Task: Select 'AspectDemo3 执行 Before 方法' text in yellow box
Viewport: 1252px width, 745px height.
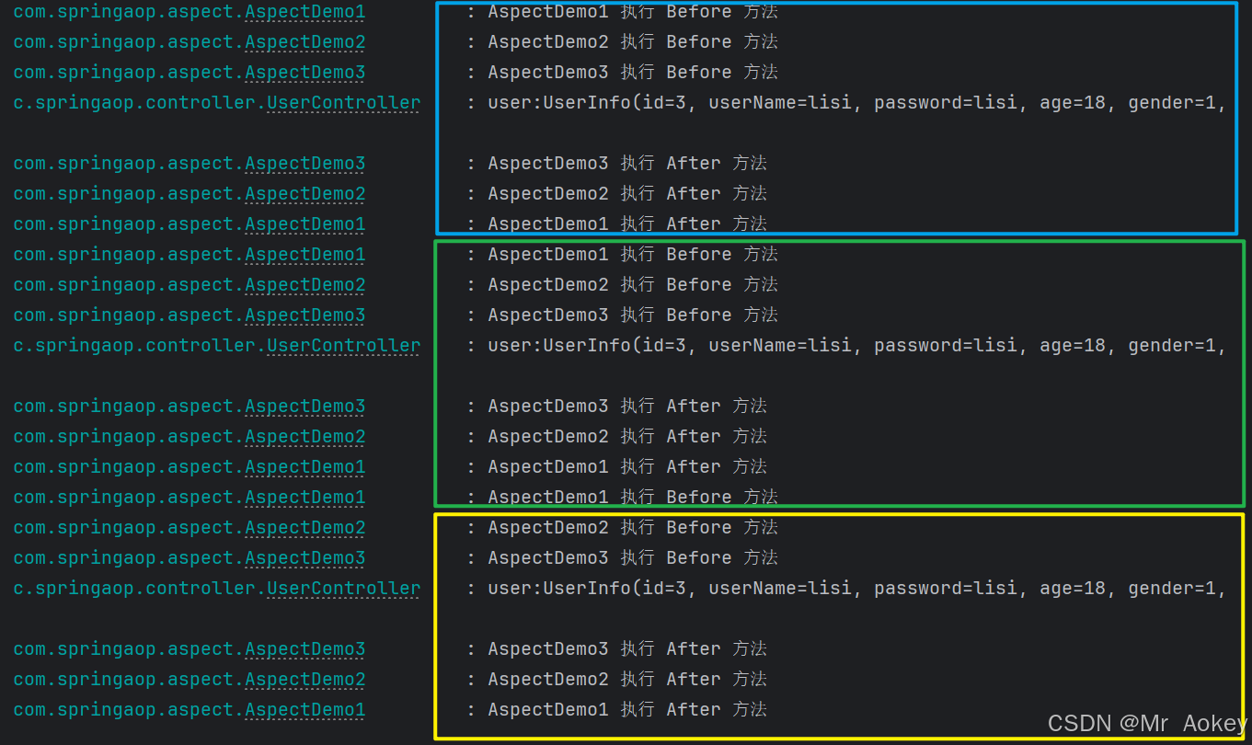Action: 633,557
